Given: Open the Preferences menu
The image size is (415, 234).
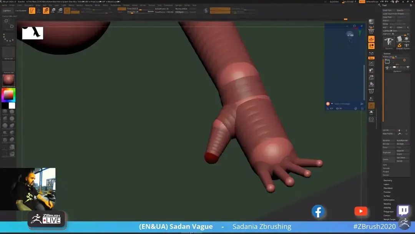Looking at the screenshot, I should (x=115, y=5).
